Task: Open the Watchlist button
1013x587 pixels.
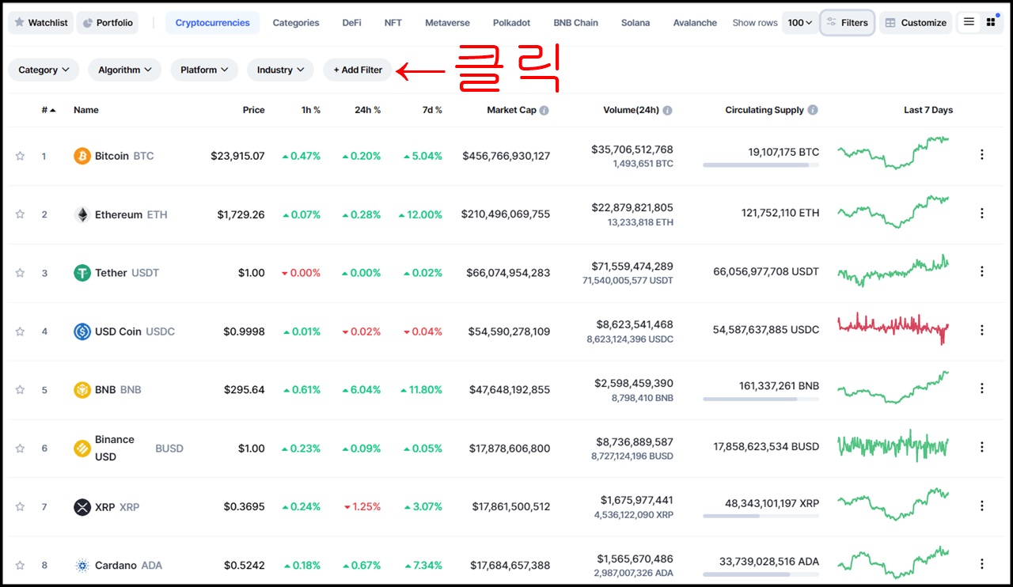Action: coord(41,23)
